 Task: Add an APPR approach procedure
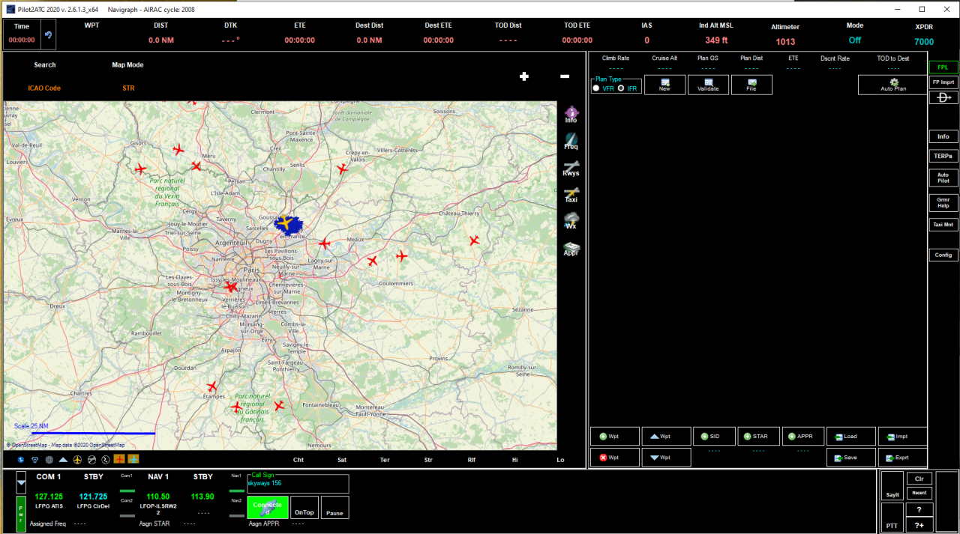point(803,436)
